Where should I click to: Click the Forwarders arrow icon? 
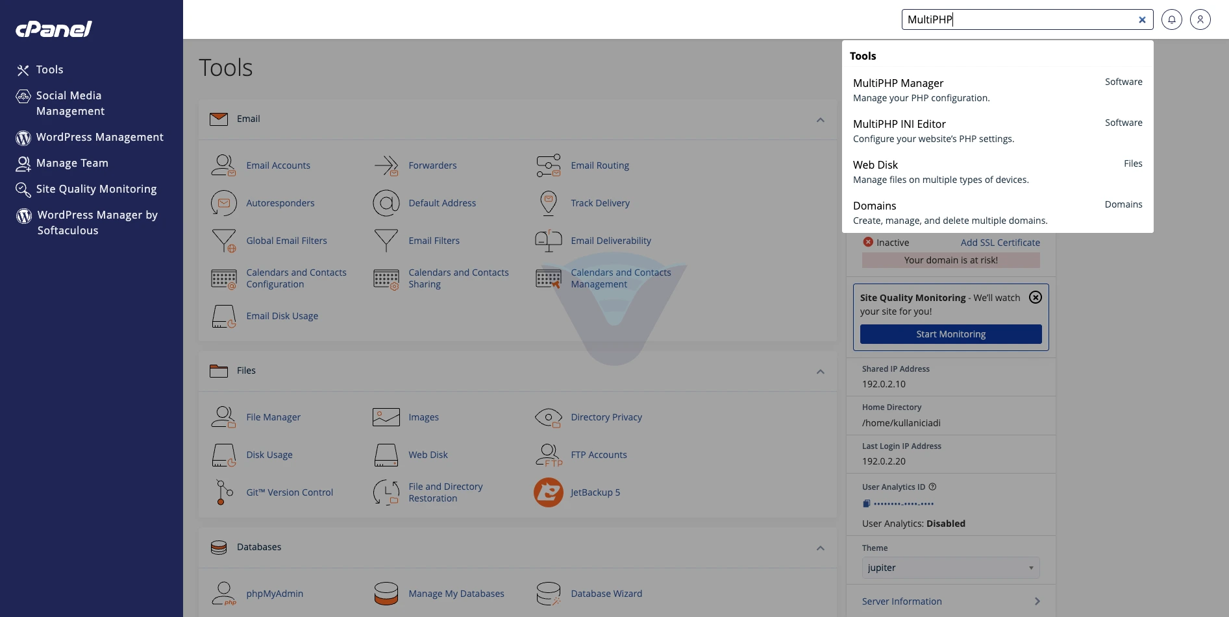(386, 165)
